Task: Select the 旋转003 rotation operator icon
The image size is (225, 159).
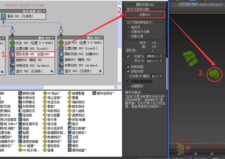Action: (x=61, y=60)
